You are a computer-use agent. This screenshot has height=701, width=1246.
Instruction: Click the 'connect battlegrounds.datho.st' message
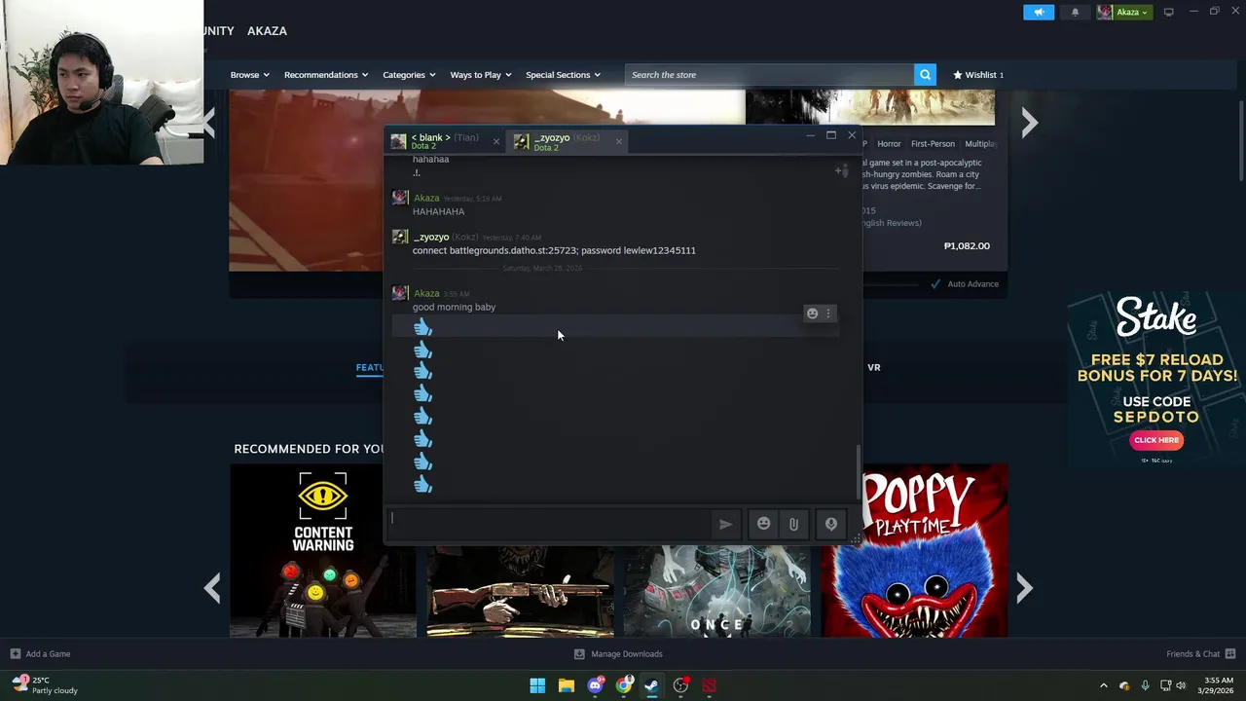pyautogui.click(x=554, y=250)
